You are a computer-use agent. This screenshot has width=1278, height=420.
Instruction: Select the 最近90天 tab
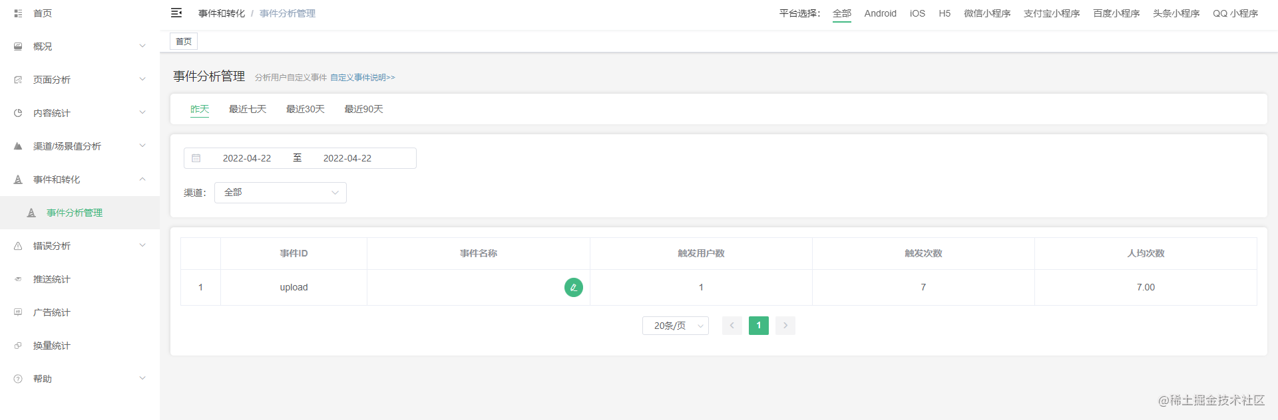pyautogui.click(x=363, y=109)
